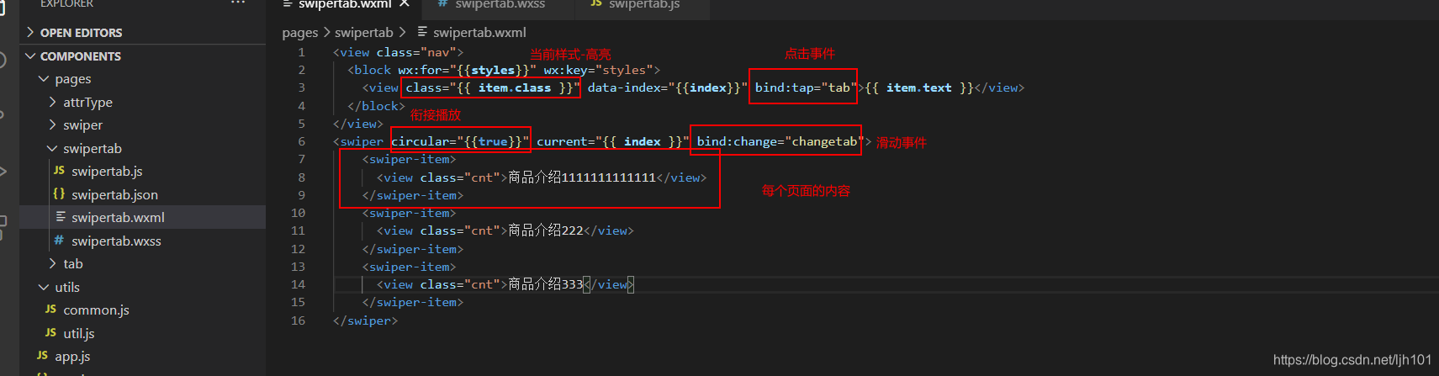The image size is (1439, 376).
Task: Click line number 16 in the gutter
Action: [298, 320]
